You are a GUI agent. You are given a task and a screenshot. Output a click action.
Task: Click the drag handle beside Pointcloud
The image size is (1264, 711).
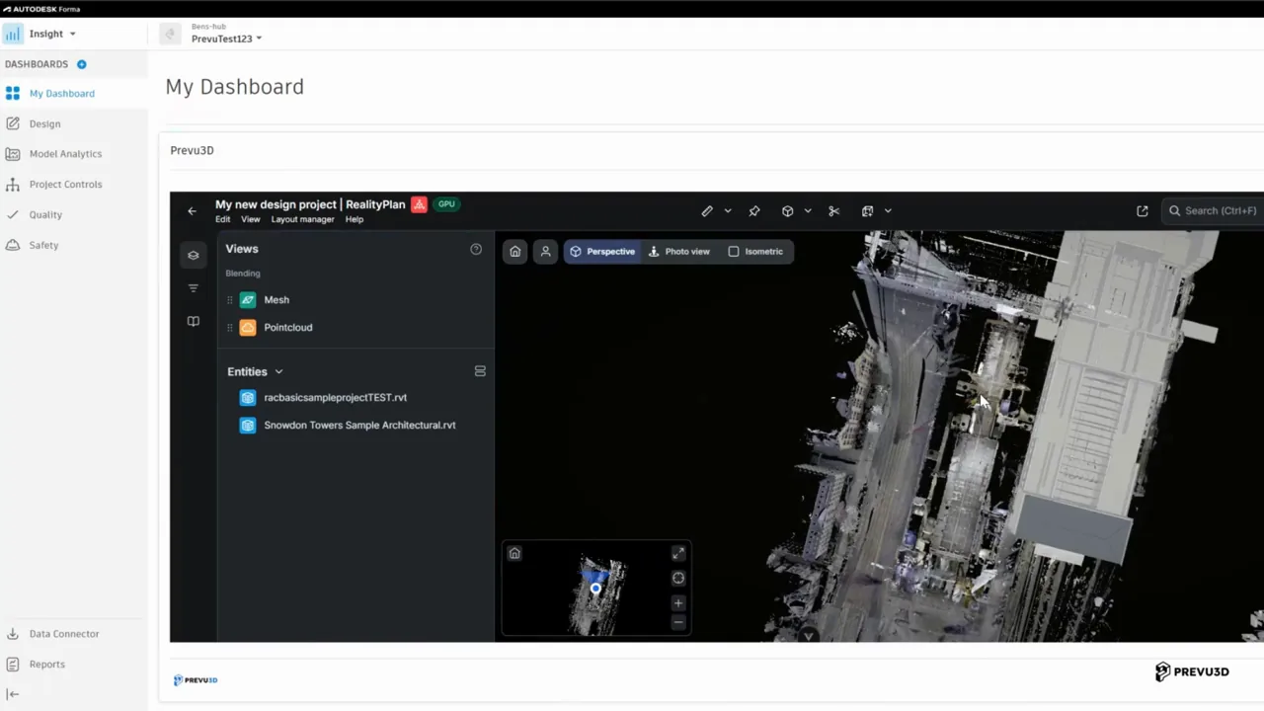click(230, 327)
